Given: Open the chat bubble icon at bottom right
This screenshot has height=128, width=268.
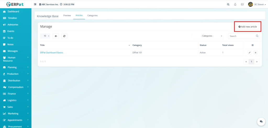Looking at the screenshot, I should point(261,121).
